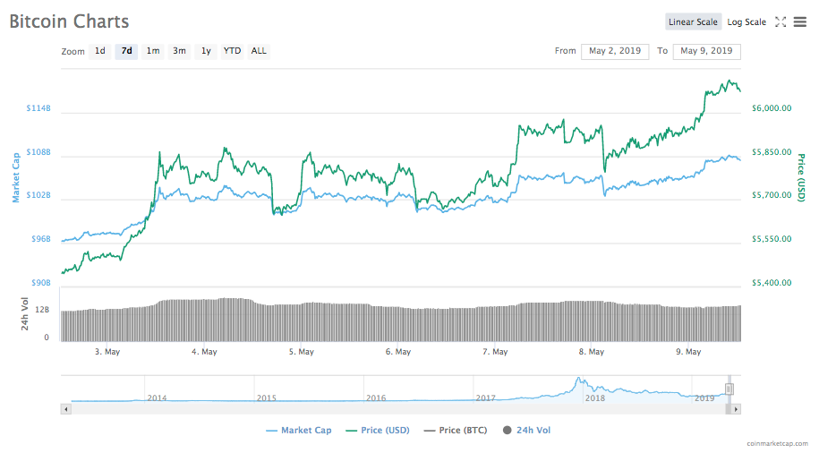Click the 2016 label in the navigator
Image resolution: width=819 pixels, height=453 pixels.
376,398
